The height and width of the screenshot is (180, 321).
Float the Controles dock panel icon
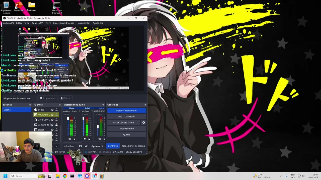coord(145,105)
